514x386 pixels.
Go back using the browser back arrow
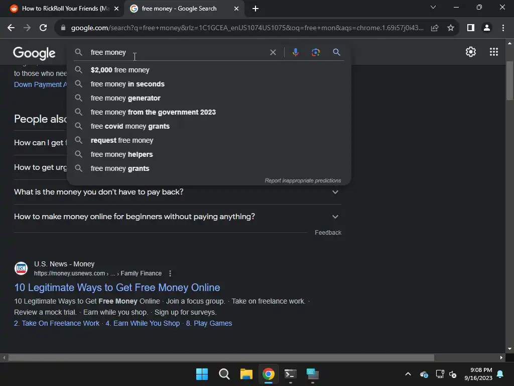11,28
